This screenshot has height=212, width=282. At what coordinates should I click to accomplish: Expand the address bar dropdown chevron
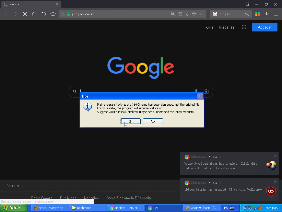click(200, 14)
